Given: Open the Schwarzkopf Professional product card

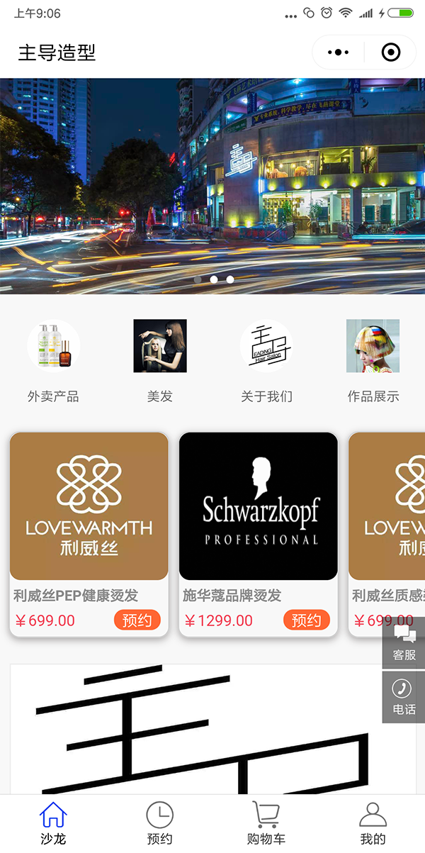Looking at the screenshot, I should click(x=259, y=534).
